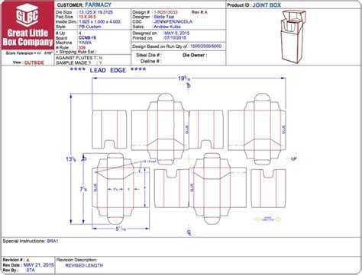Click the Dieline # field
The image size is (362, 275).
click(x=151, y=61)
